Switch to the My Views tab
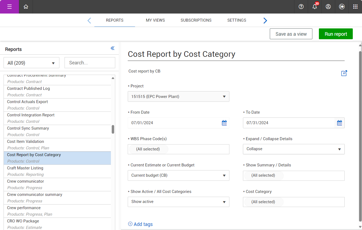Screen dimensions: 362x230 click(155, 20)
